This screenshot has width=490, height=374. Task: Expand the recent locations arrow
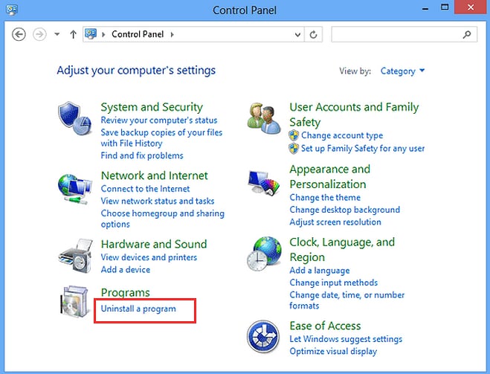pos(57,34)
